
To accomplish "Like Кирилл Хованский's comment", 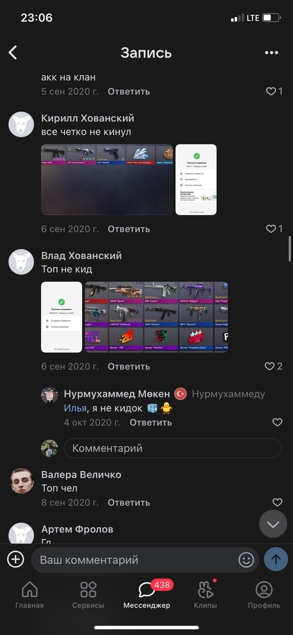I will pos(274,229).
